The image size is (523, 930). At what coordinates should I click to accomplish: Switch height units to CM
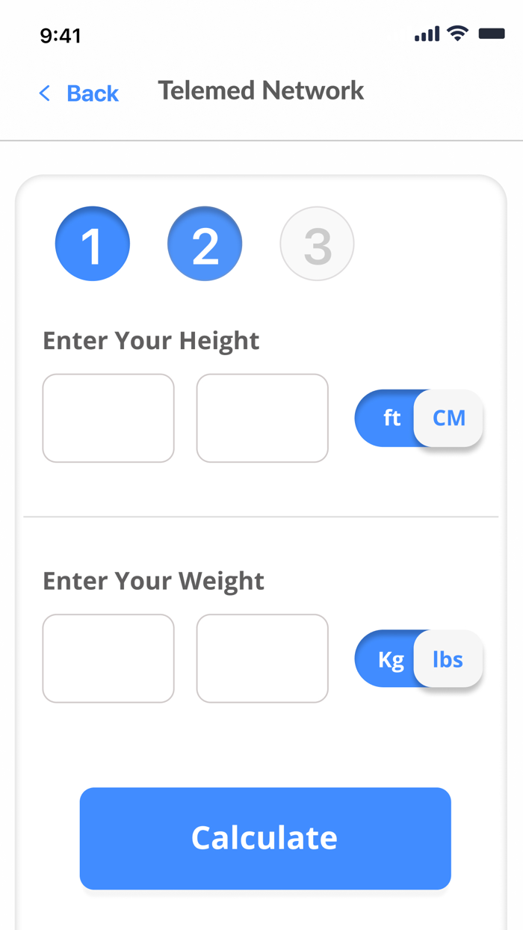448,418
